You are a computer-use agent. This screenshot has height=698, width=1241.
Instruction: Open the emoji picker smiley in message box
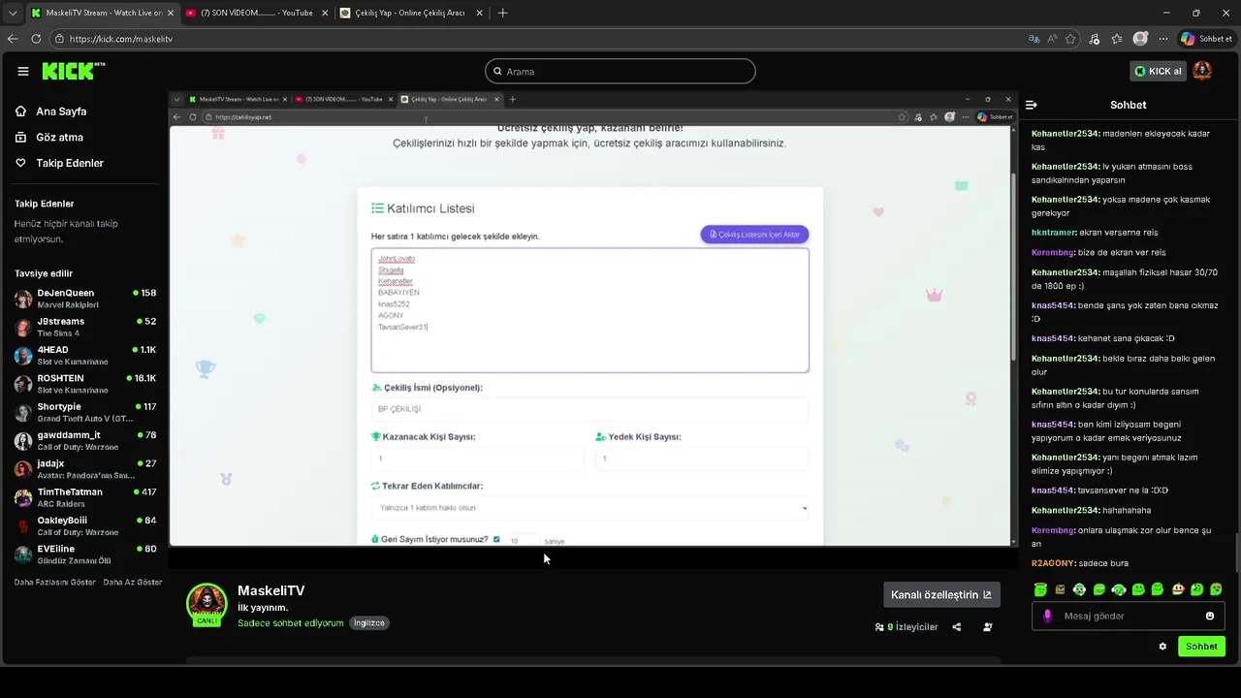(x=1210, y=616)
